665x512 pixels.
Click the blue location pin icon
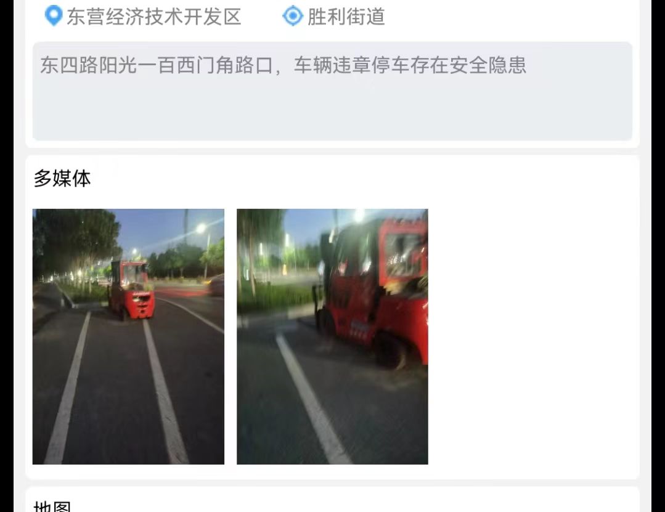pyautogui.click(x=54, y=15)
